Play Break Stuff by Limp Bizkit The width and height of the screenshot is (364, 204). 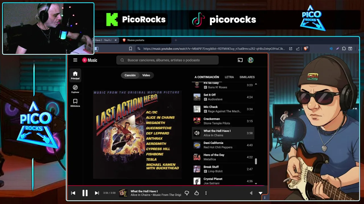point(223,169)
